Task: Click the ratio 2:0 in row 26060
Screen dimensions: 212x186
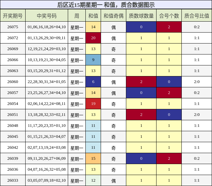Action: tap(197, 82)
